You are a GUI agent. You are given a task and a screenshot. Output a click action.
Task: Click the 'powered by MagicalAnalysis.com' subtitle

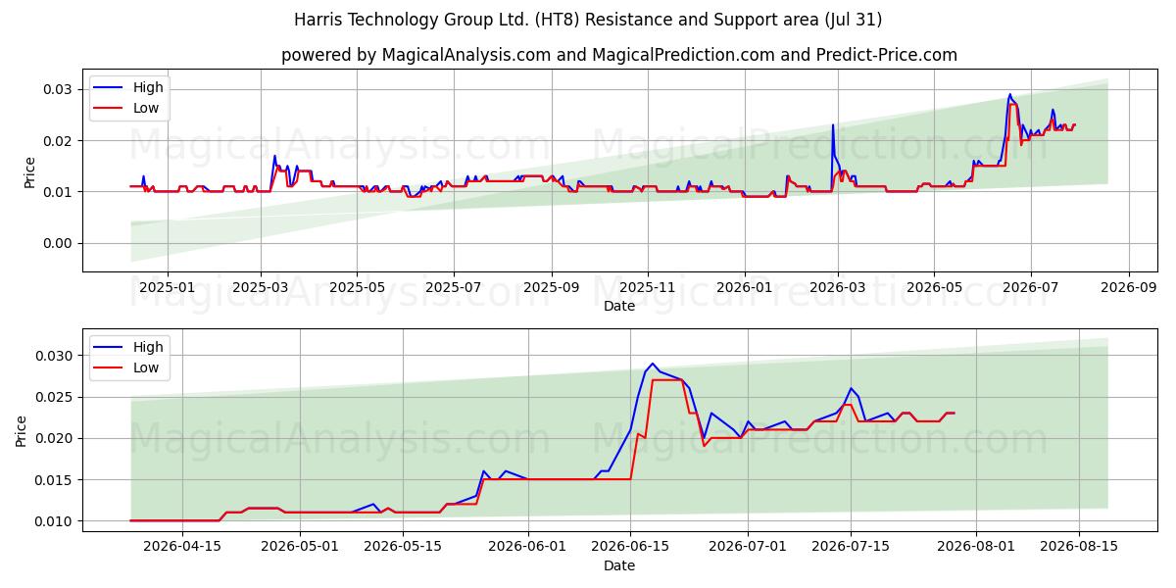[x=619, y=55]
